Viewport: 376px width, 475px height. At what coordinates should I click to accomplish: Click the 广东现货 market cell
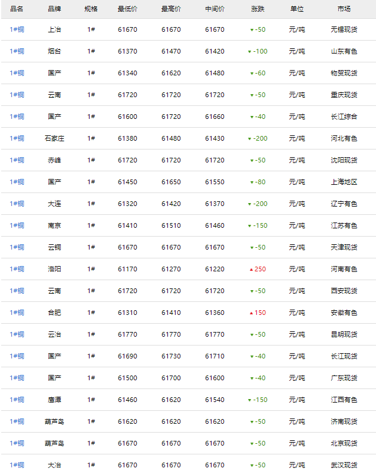(x=344, y=378)
